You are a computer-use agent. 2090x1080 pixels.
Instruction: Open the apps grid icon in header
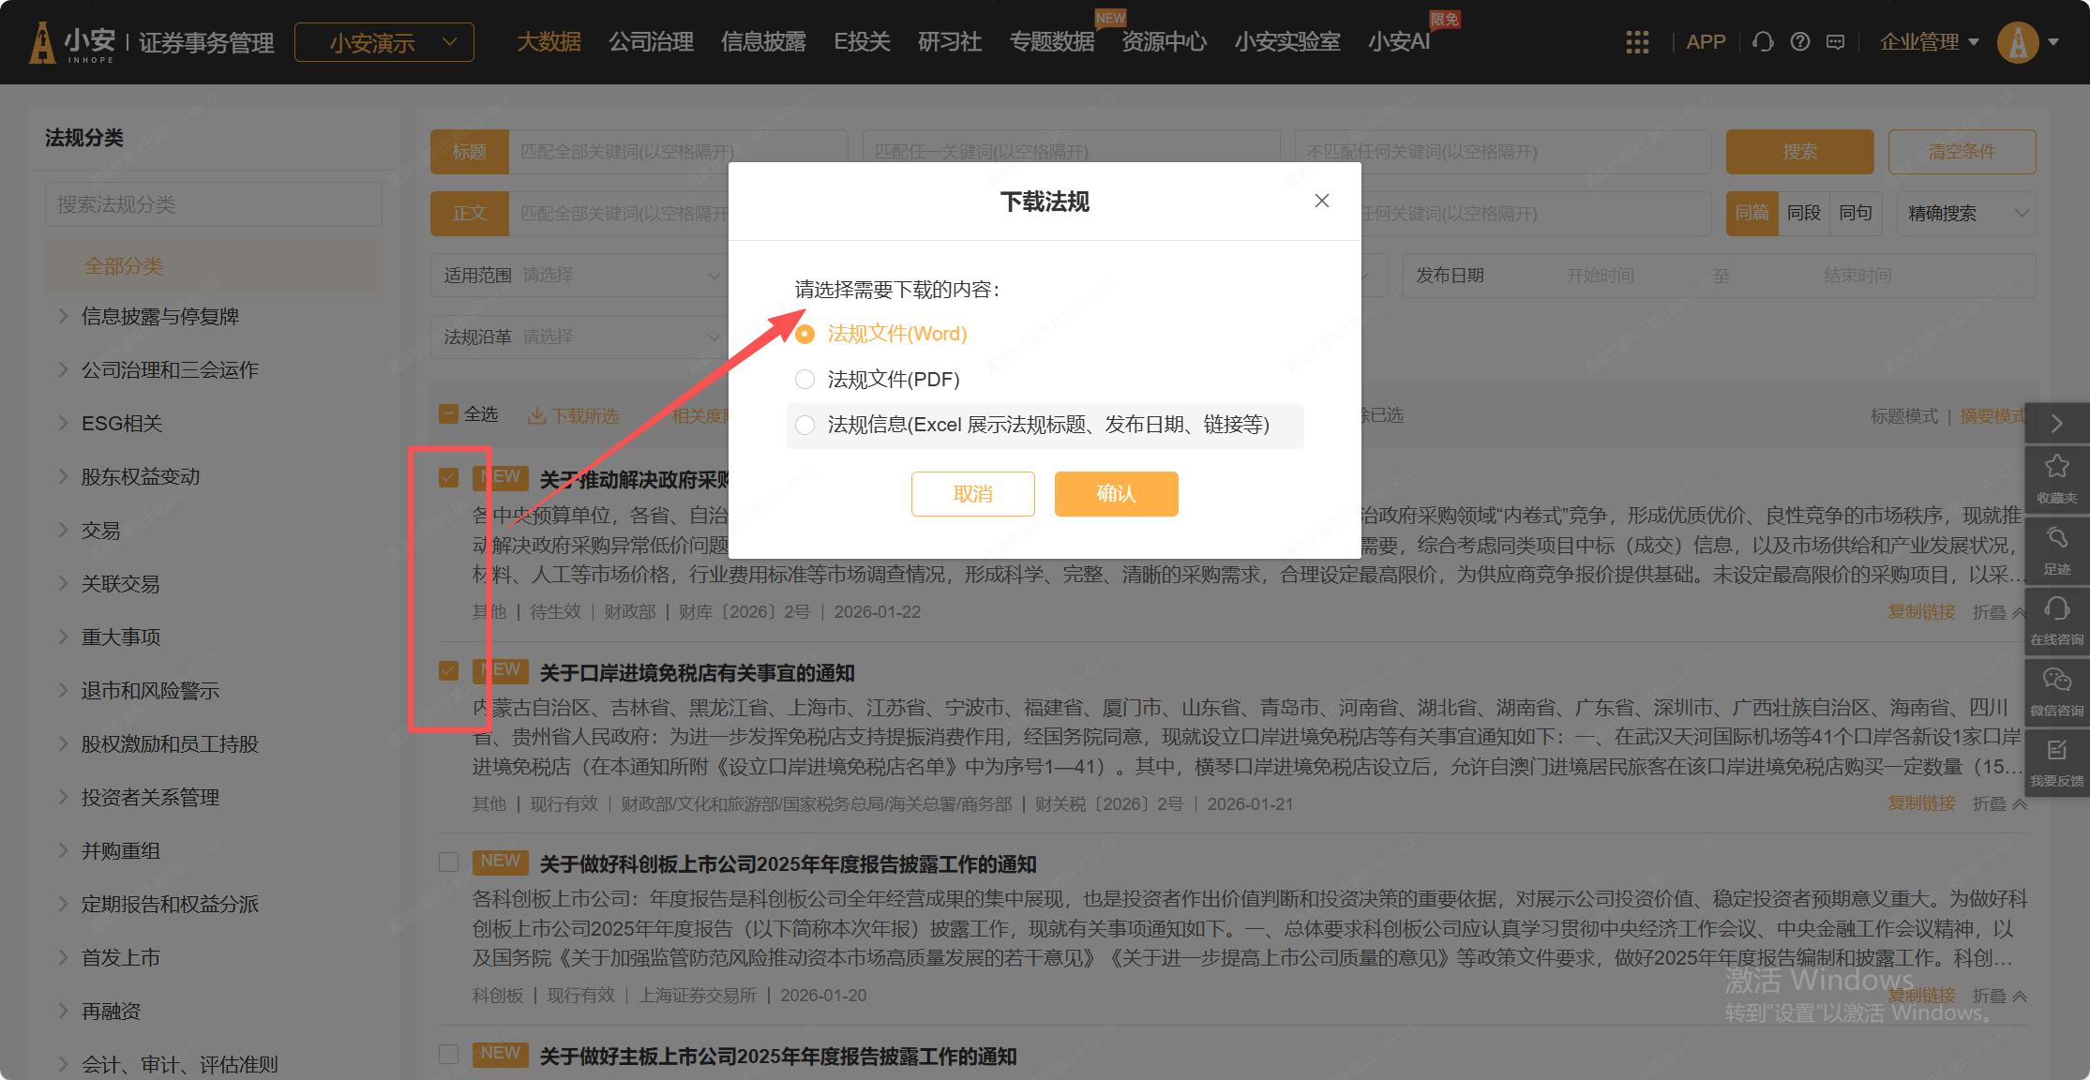pos(1637,42)
